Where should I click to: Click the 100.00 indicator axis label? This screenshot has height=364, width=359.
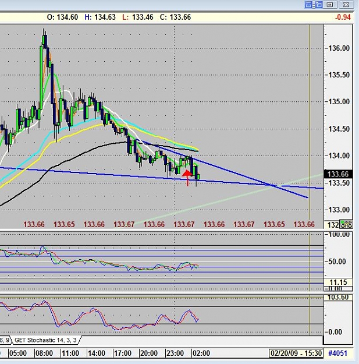339,235
